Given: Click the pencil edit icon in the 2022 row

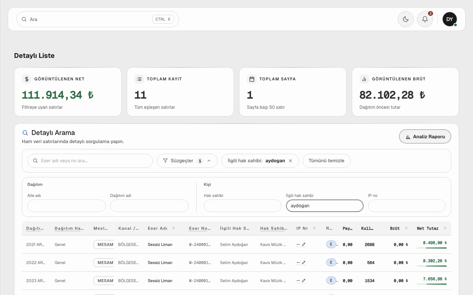Looking at the screenshot, I should tap(304, 263).
